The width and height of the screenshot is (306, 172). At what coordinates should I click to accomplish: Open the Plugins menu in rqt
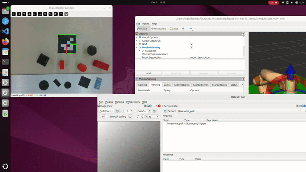tap(109, 102)
